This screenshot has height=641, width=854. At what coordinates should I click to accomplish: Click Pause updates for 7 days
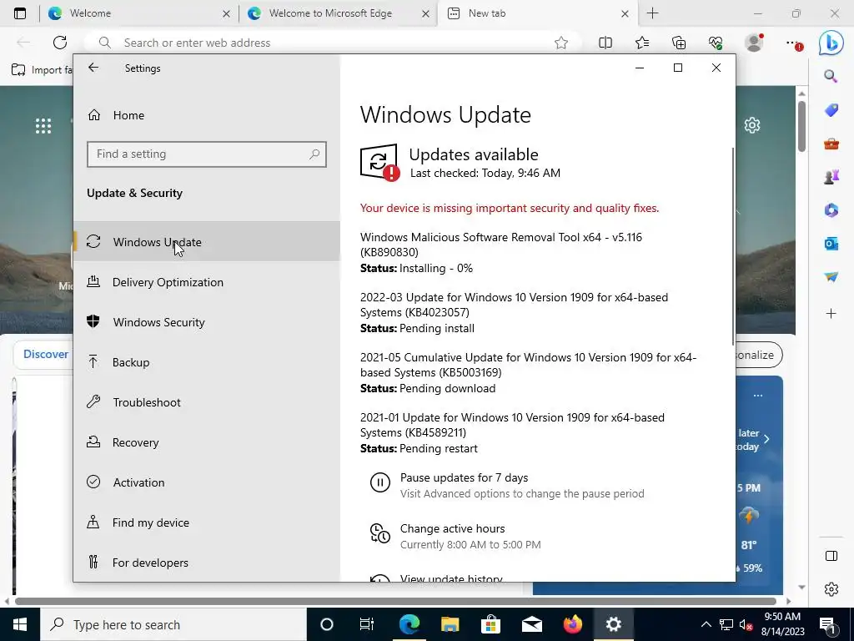(464, 477)
